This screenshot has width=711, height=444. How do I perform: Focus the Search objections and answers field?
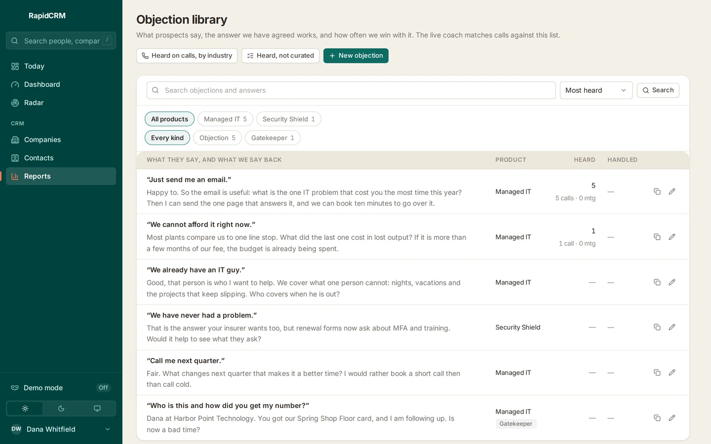tap(351, 90)
